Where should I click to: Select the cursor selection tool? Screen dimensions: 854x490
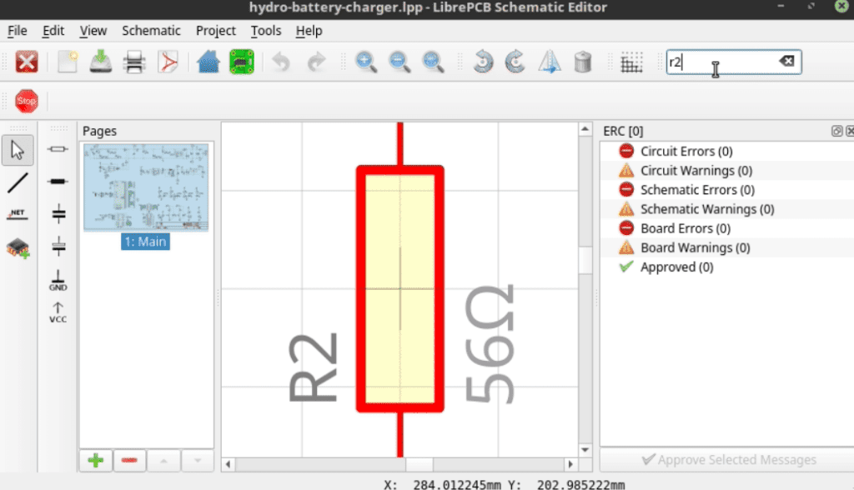[x=18, y=149]
